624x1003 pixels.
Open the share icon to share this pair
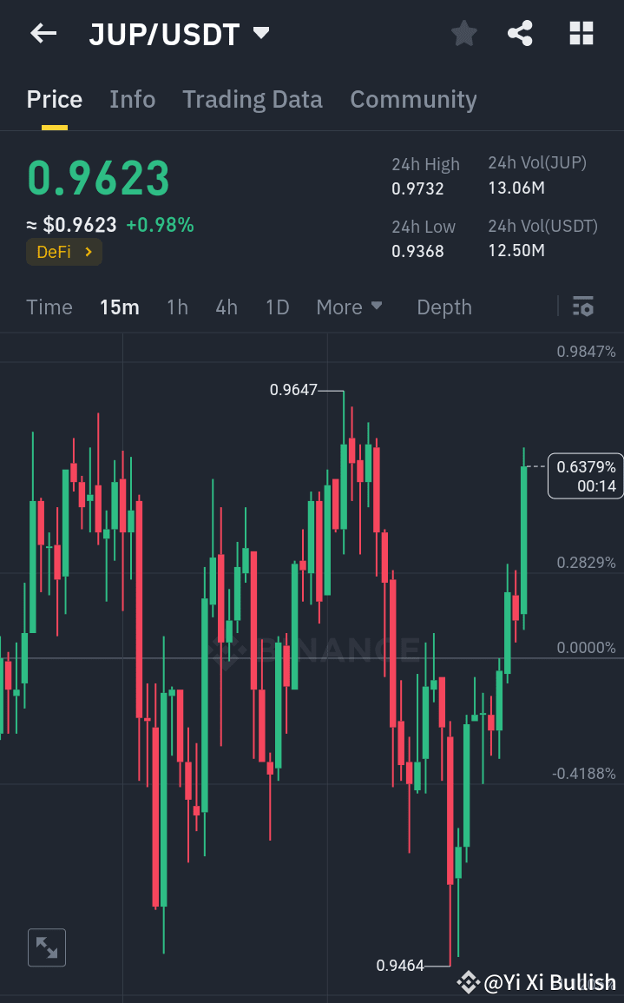click(x=520, y=33)
